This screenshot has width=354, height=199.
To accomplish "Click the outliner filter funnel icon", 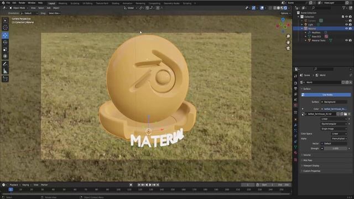I will coord(344,8).
